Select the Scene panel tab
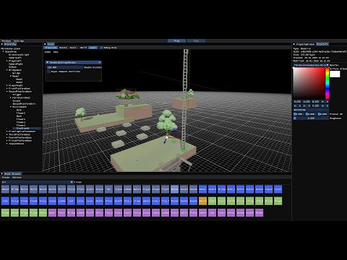This screenshot has height=260, width=347. tap(51, 44)
